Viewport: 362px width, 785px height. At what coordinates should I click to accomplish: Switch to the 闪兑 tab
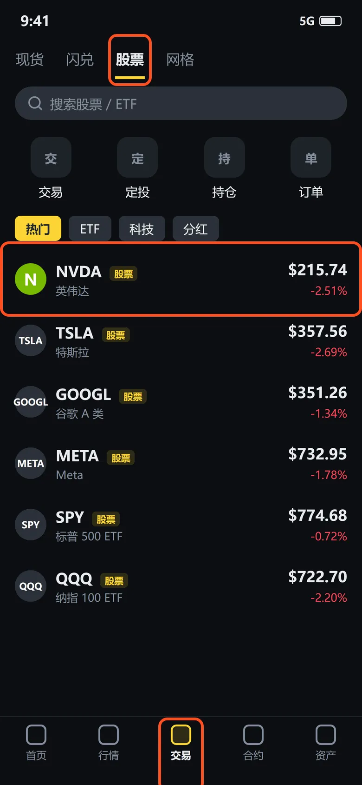(80, 60)
